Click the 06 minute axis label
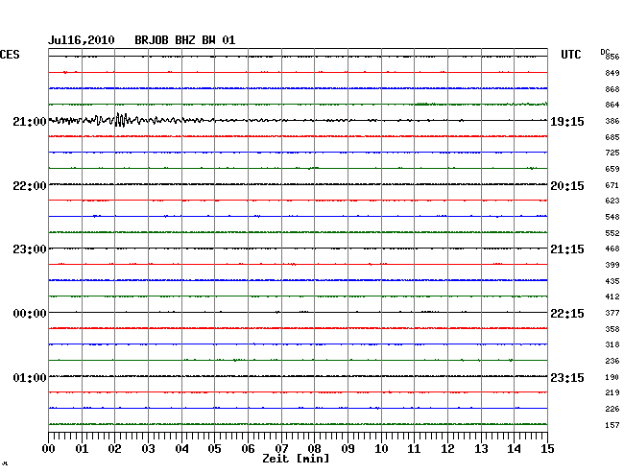This screenshot has width=624, height=474. pos(248,448)
